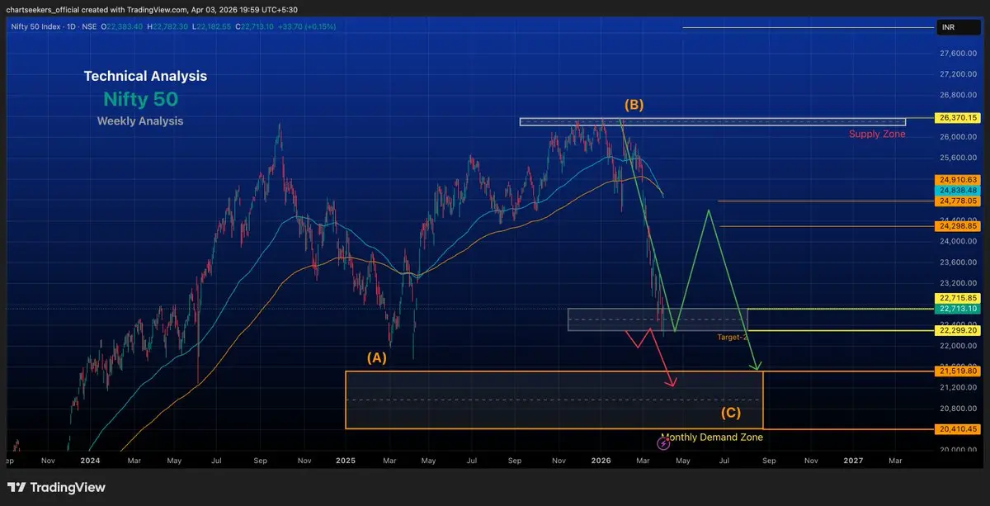
Task: Click the Weekly Analysis subtitle text
Action: click(140, 121)
